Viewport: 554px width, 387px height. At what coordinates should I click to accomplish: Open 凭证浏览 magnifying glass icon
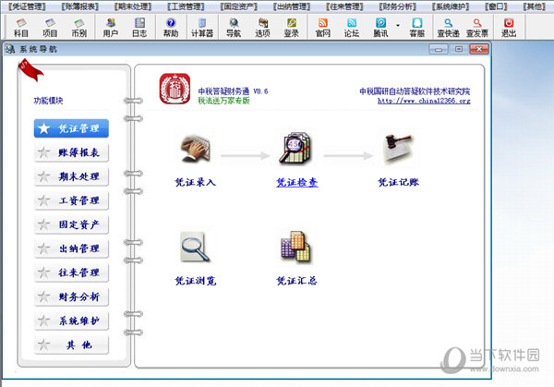coord(195,247)
